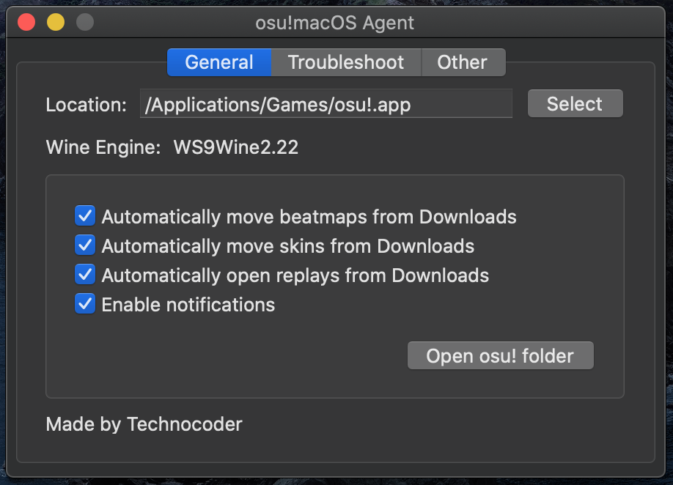Image resolution: width=673 pixels, height=485 pixels.
Task: Click the Made by Technocoder text
Action: click(144, 424)
